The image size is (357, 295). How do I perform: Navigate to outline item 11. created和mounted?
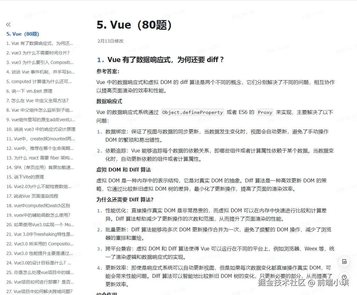pos(40,139)
